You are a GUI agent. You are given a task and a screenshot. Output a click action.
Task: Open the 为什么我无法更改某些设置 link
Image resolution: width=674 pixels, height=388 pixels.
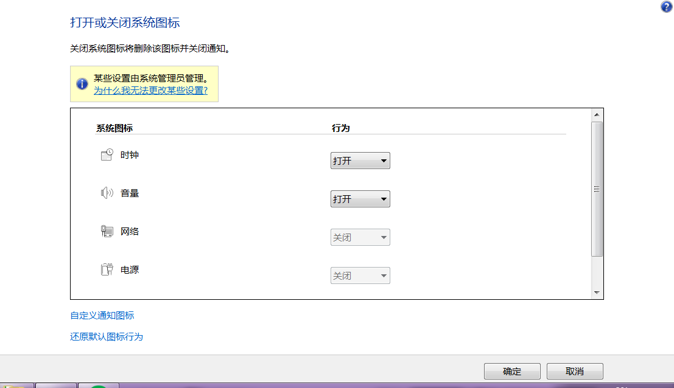(150, 91)
